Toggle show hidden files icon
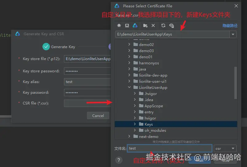 tap(172, 25)
